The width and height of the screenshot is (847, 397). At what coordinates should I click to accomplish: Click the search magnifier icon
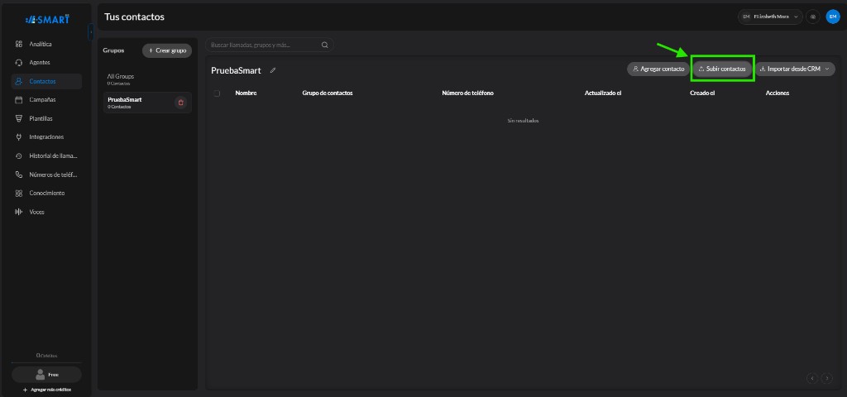(324, 45)
